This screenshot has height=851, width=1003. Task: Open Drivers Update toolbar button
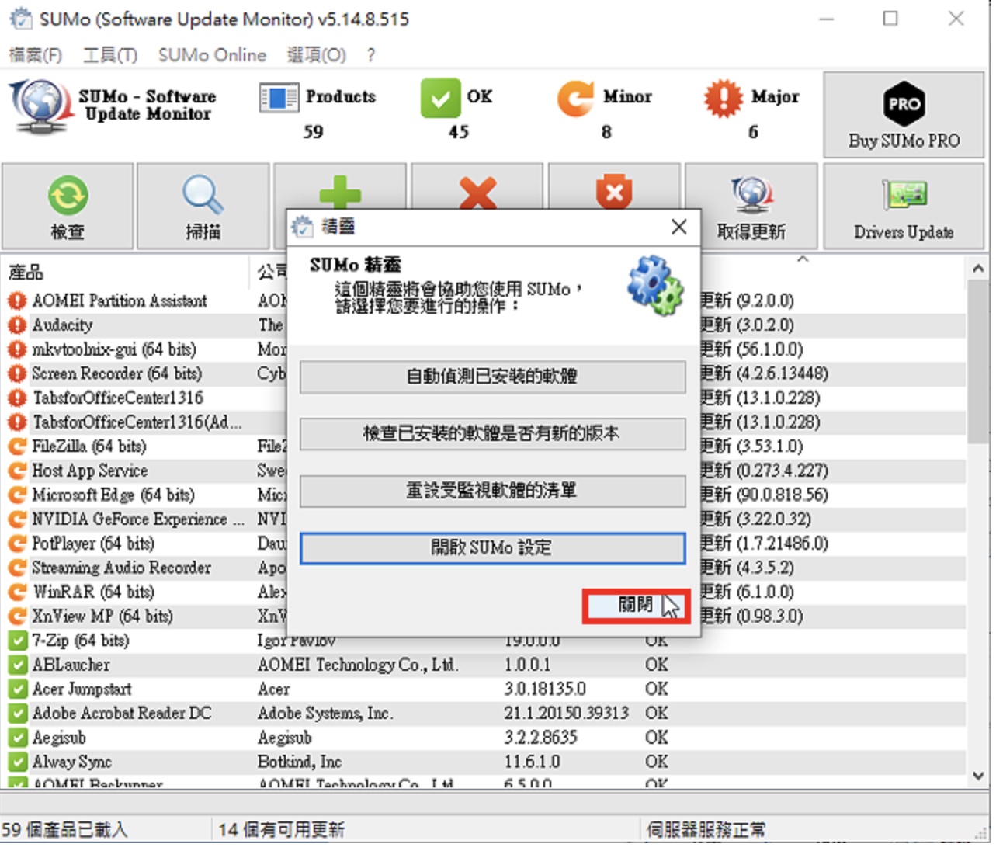click(904, 207)
